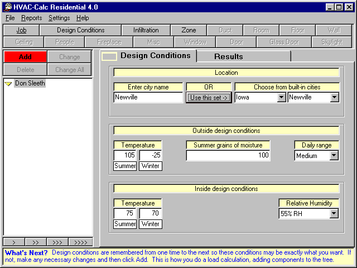Click the Room toolbar button
This screenshot has width=357, height=268.
(x=261, y=30)
